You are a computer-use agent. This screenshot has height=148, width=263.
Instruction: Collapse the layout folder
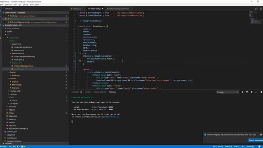pyautogui.click(x=13, y=72)
